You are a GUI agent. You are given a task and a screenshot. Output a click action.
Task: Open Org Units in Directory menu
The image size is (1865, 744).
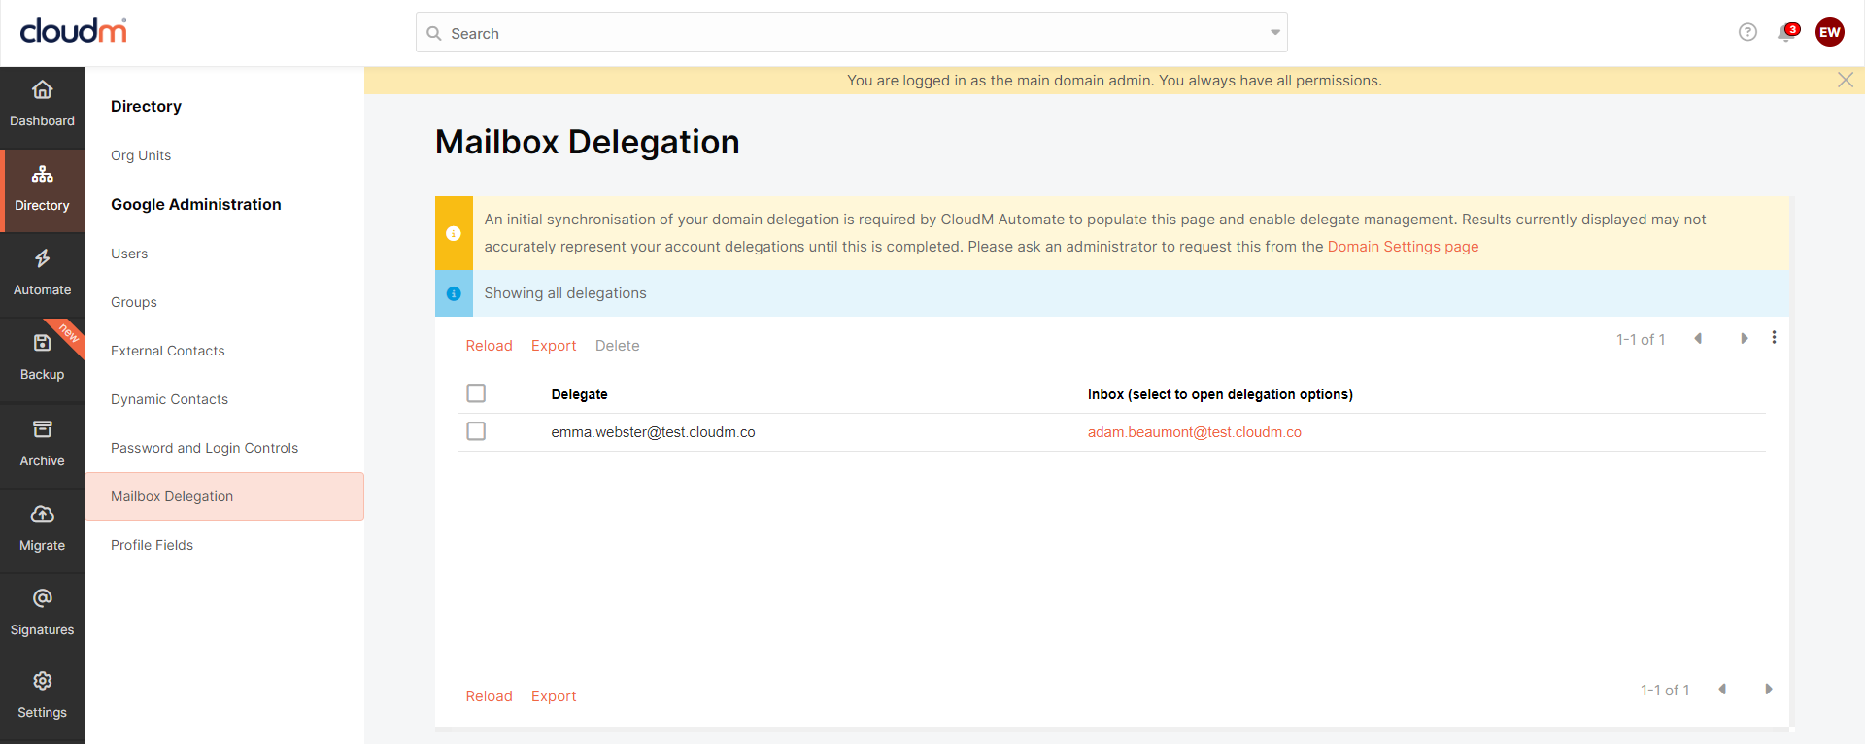(141, 155)
